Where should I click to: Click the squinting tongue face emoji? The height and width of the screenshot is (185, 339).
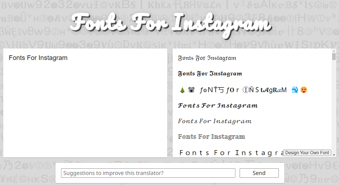coord(304,90)
